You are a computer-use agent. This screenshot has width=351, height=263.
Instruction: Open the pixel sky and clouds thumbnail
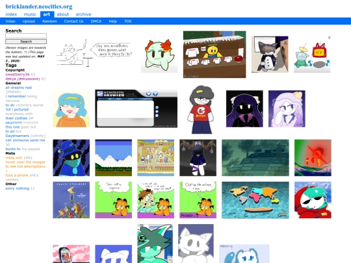pyautogui.click(x=114, y=158)
